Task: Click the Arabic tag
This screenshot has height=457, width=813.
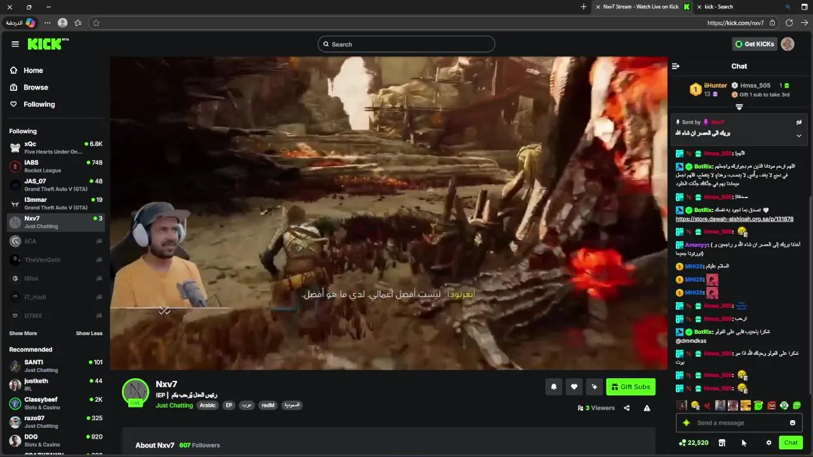Action: pyautogui.click(x=208, y=405)
